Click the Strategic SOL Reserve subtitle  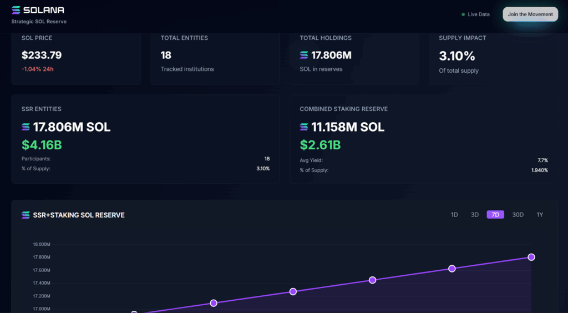coord(39,22)
